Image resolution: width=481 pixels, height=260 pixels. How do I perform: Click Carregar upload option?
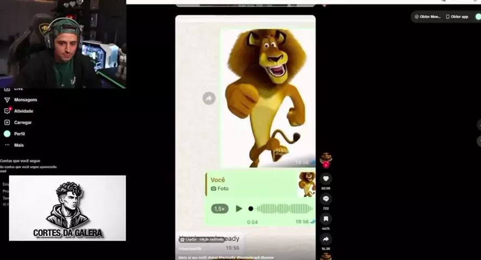[x=22, y=122]
